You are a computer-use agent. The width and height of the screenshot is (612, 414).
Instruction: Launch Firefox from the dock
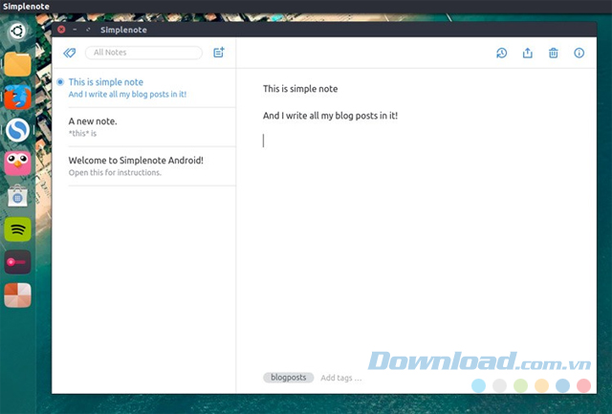[x=18, y=97]
